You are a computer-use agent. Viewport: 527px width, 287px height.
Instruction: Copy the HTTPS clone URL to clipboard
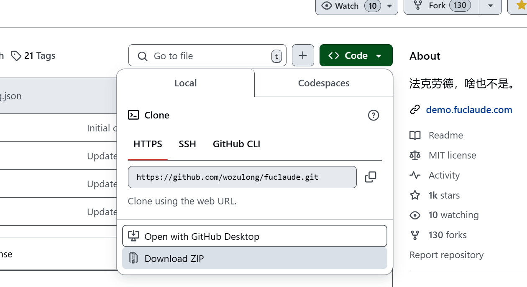tap(371, 177)
